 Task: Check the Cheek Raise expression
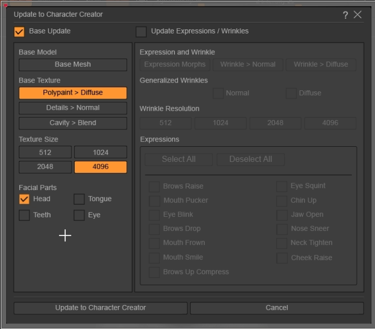click(282, 258)
